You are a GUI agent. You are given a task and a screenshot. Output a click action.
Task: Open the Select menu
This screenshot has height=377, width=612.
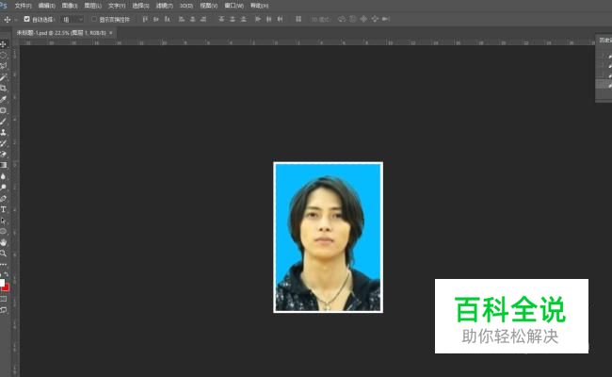(140, 6)
